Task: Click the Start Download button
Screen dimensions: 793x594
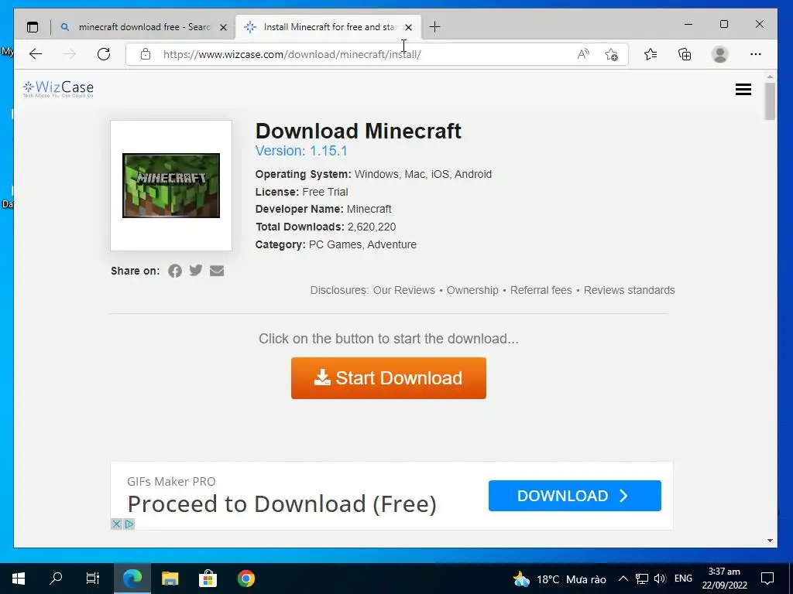Action: tap(389, 378)
